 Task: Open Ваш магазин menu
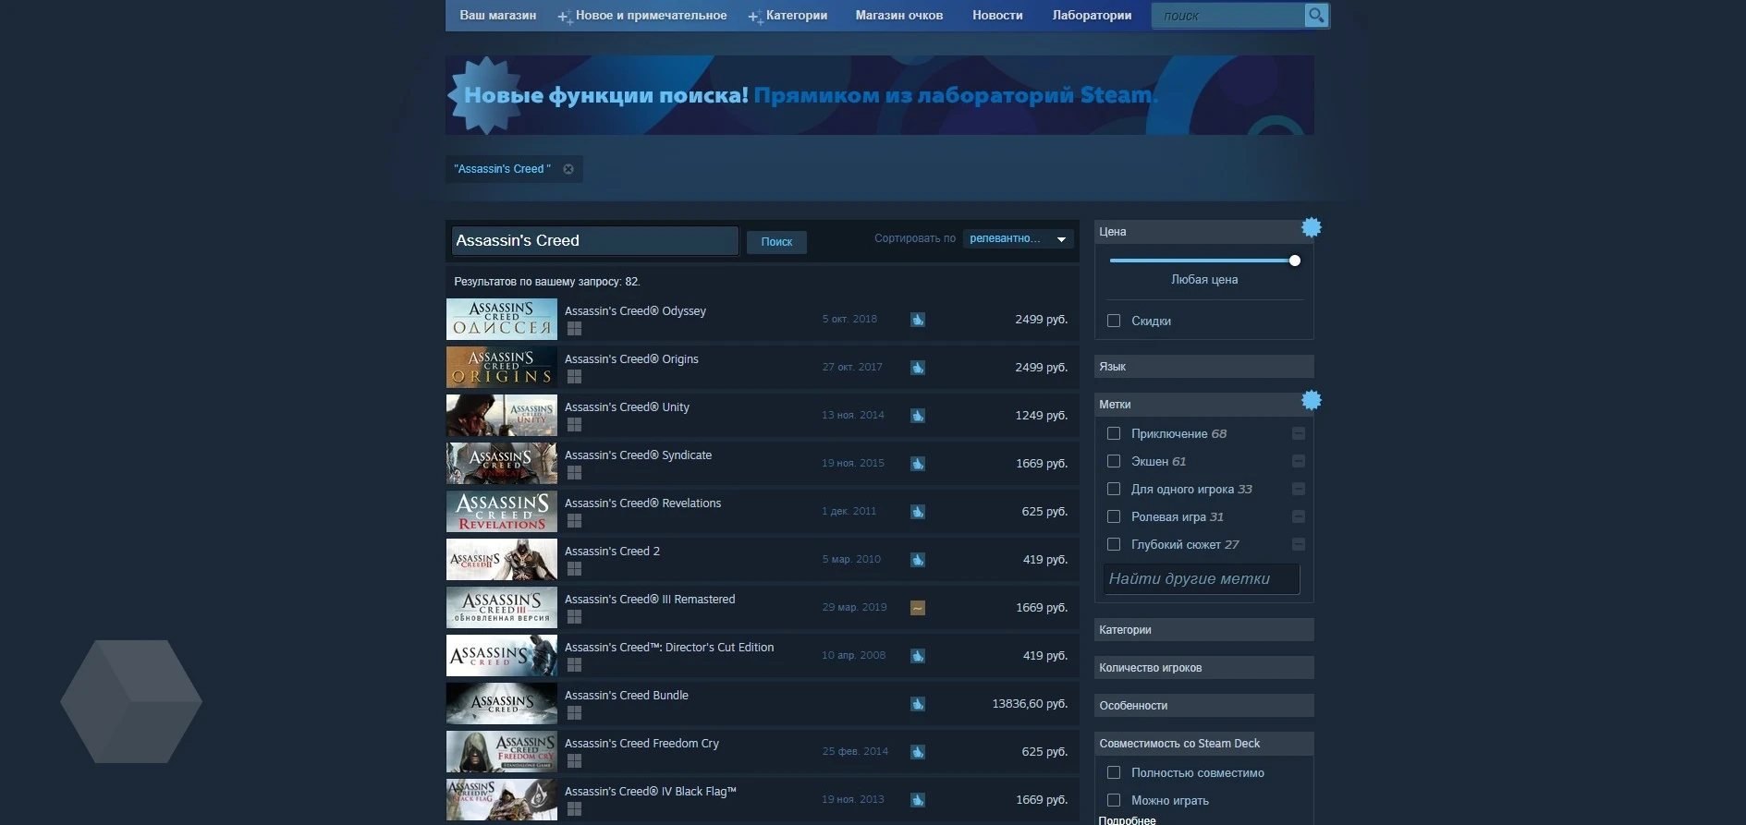pyautogui.click(x=498, y=15)
